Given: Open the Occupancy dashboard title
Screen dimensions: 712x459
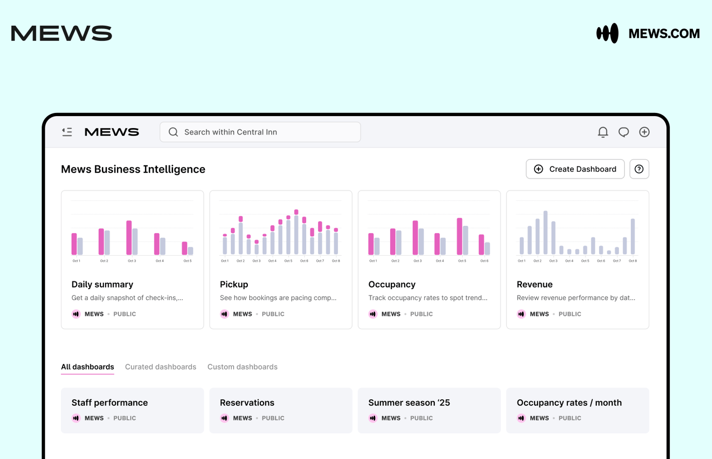Looking at the screenshot, I should click(392, 285).
